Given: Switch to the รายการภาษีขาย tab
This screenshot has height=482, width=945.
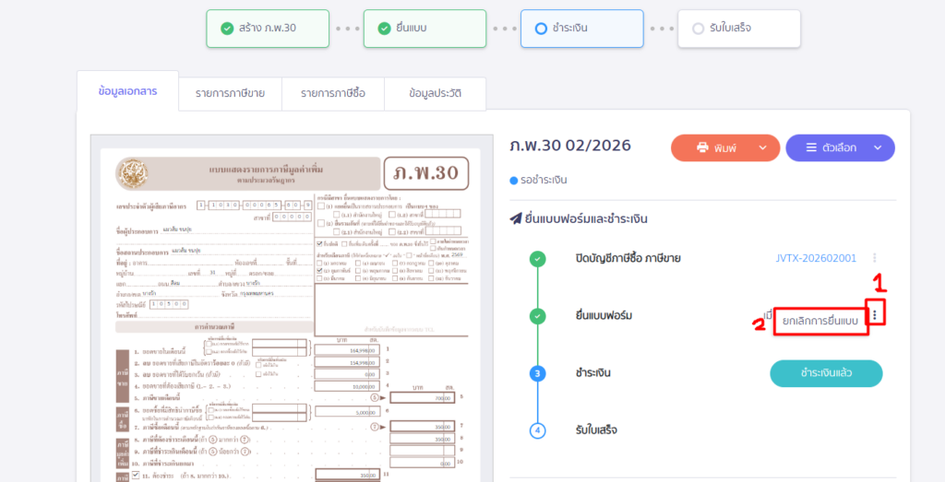Looking at the screenshot, I should 230,93.
